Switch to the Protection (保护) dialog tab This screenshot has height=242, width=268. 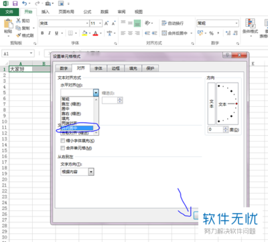tap(150, 68)
